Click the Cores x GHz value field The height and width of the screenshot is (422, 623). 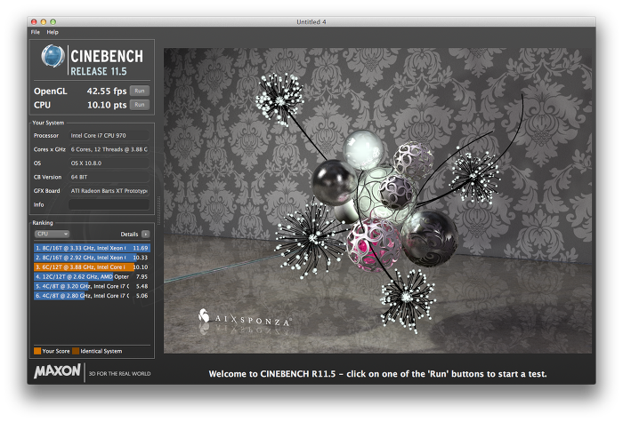point(109,149)
